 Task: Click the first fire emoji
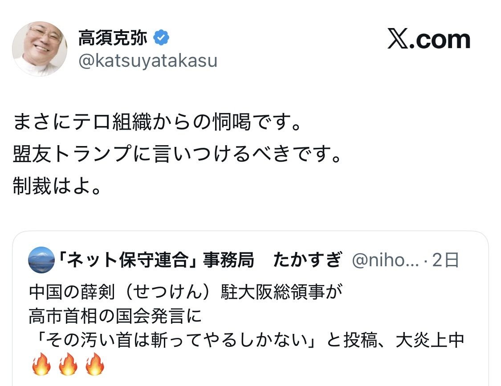point(42,365)
